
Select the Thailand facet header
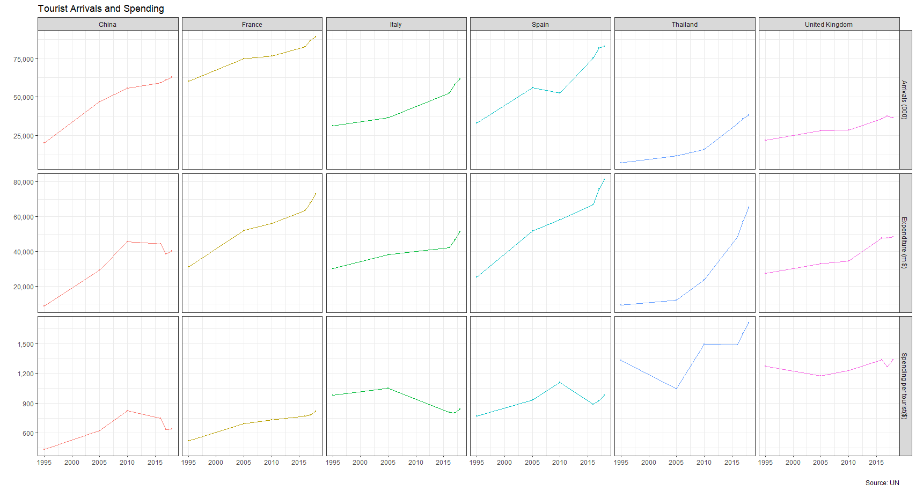click(x=684, y=24)
